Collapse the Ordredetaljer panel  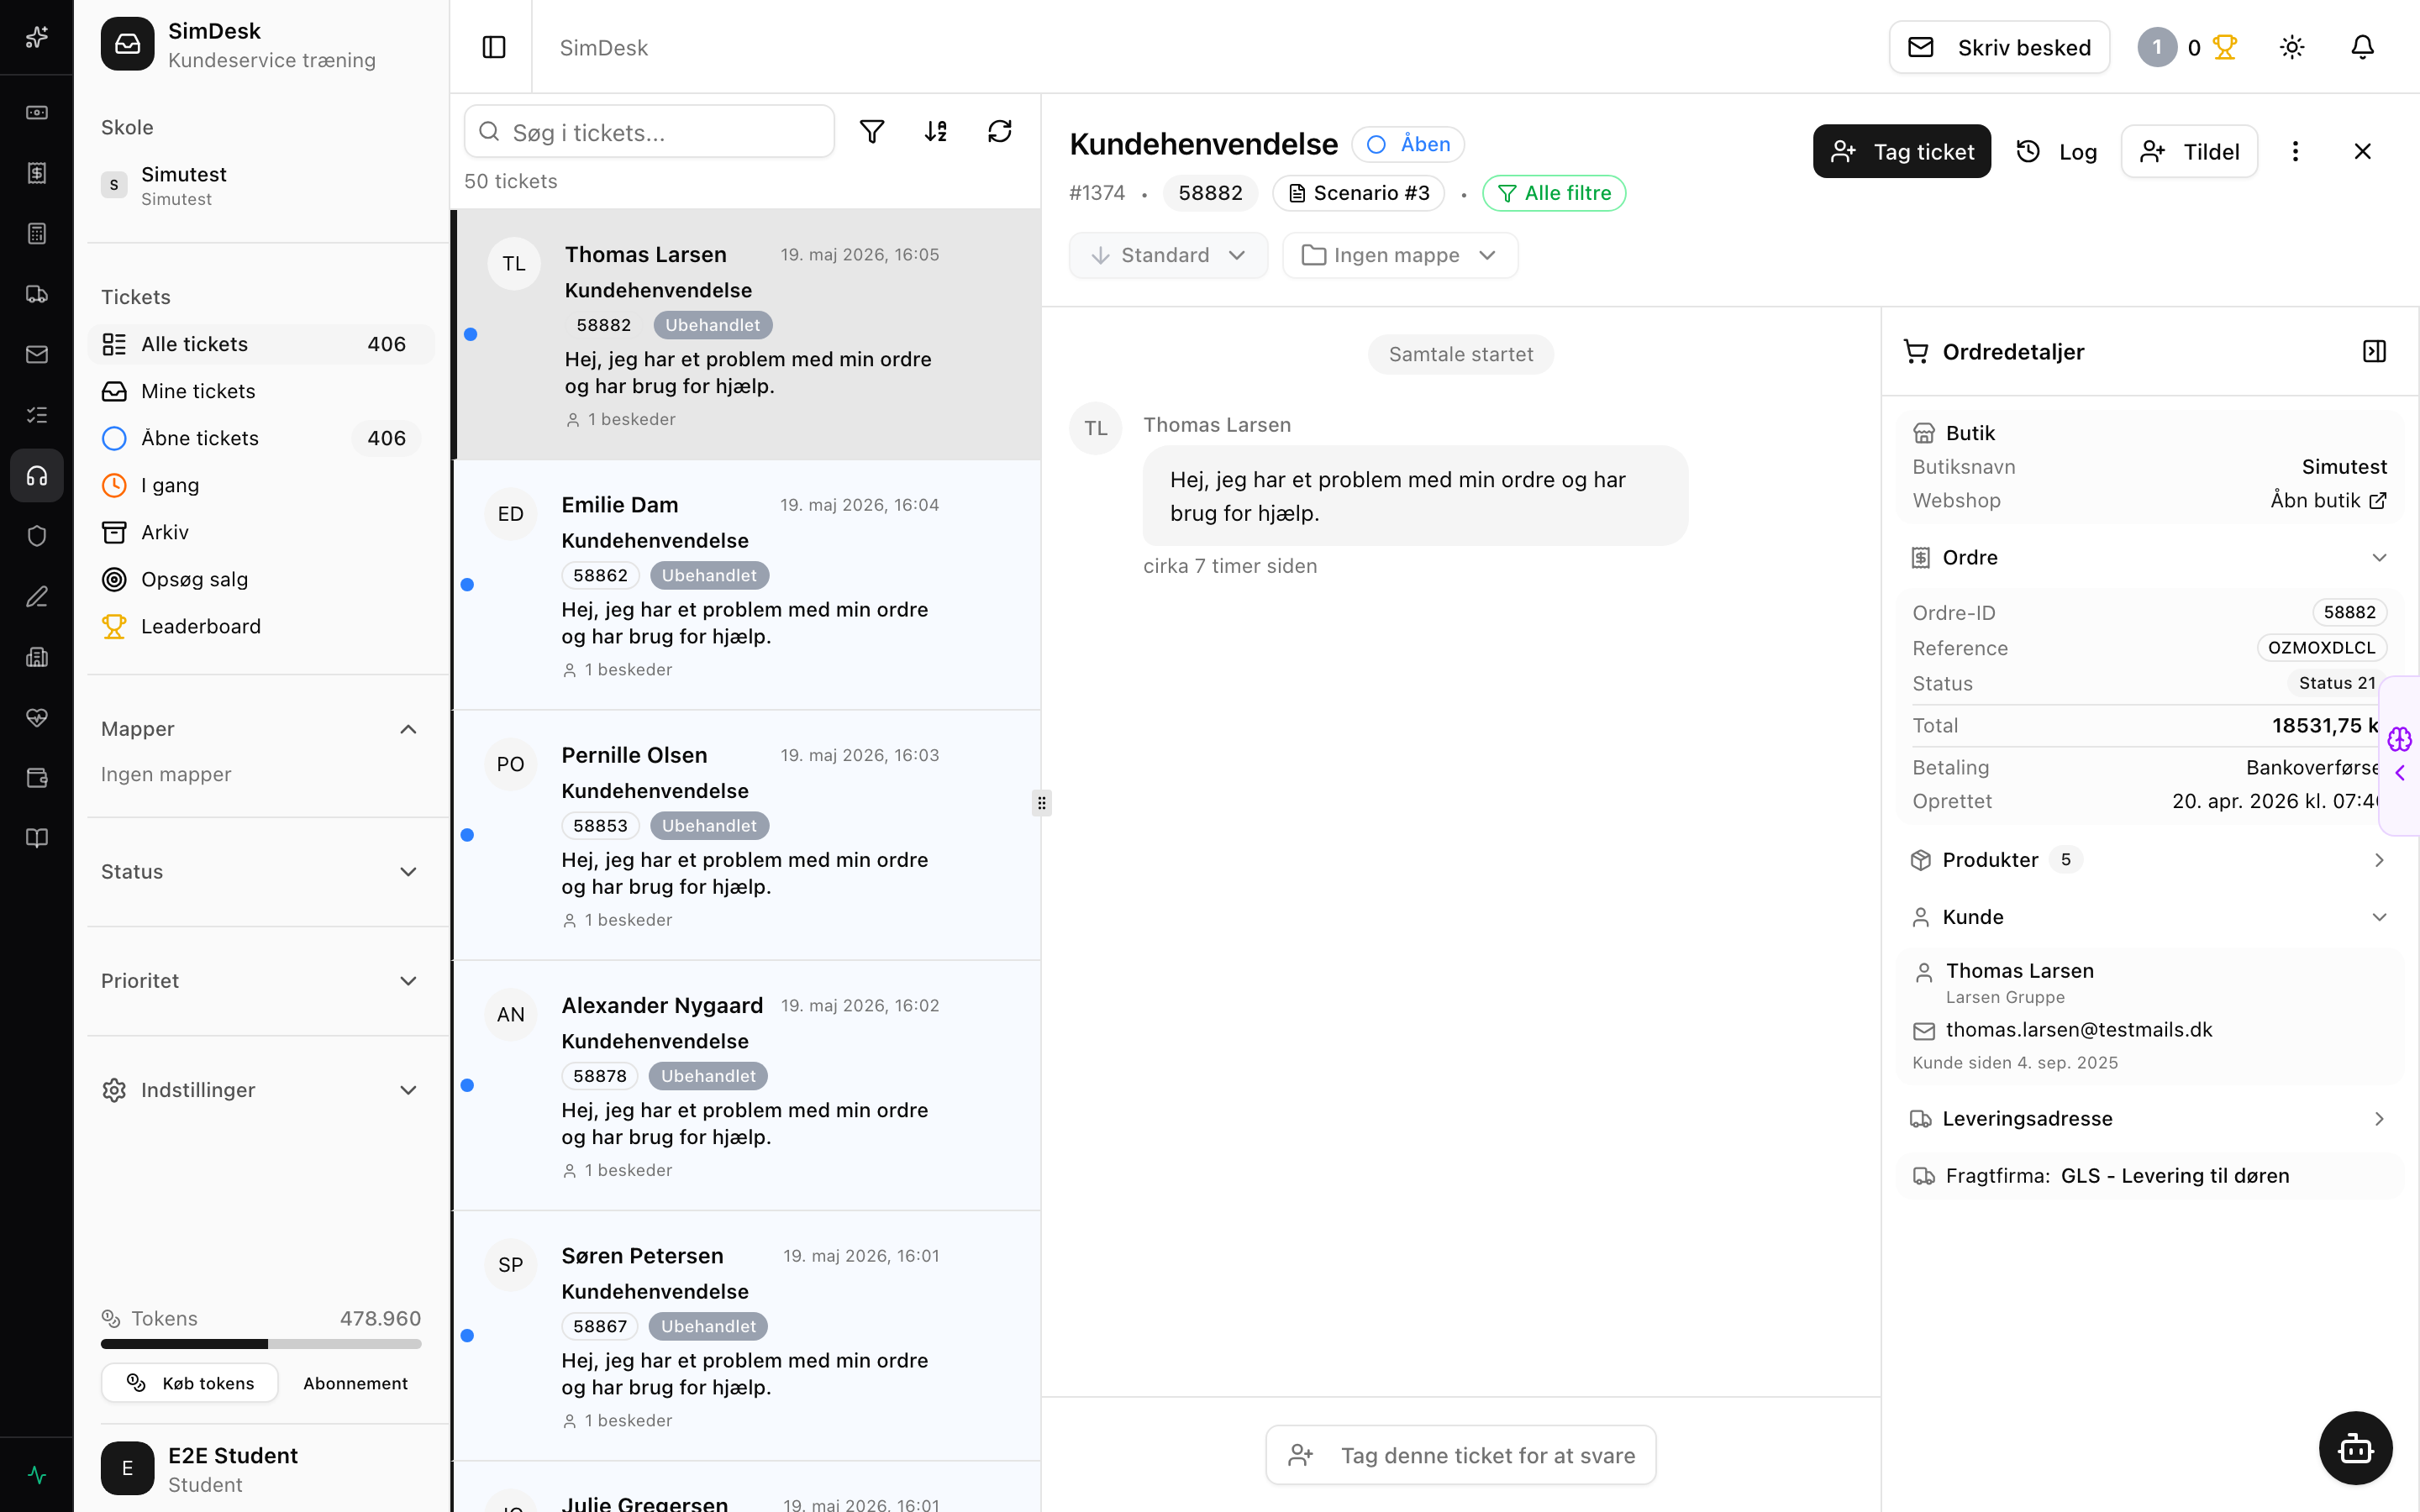(x=2374, y=351)
